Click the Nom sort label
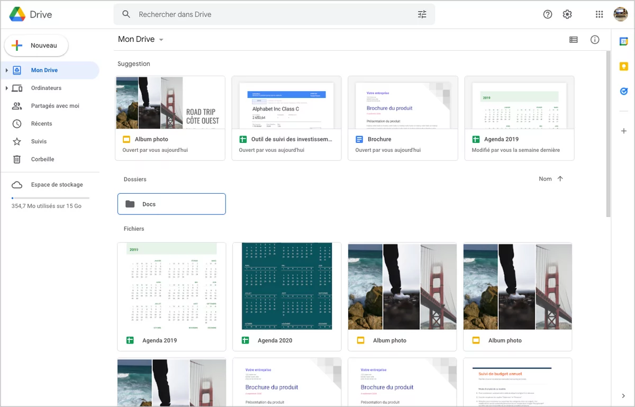This screenshot has height=407, width=635. [x=545, y=179]
